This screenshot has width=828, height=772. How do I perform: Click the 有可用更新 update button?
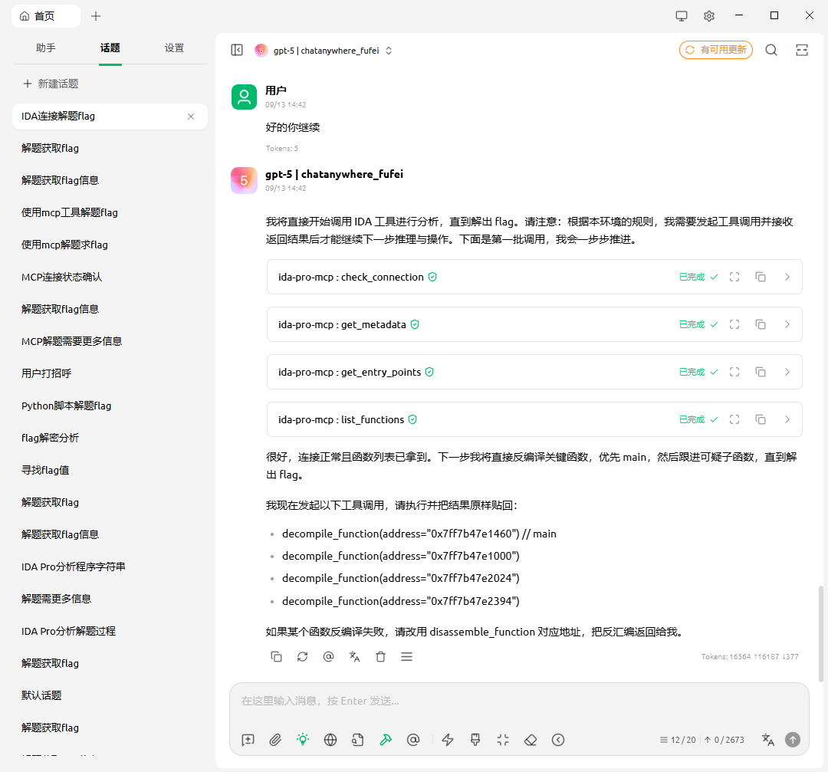tap(715, 50)
